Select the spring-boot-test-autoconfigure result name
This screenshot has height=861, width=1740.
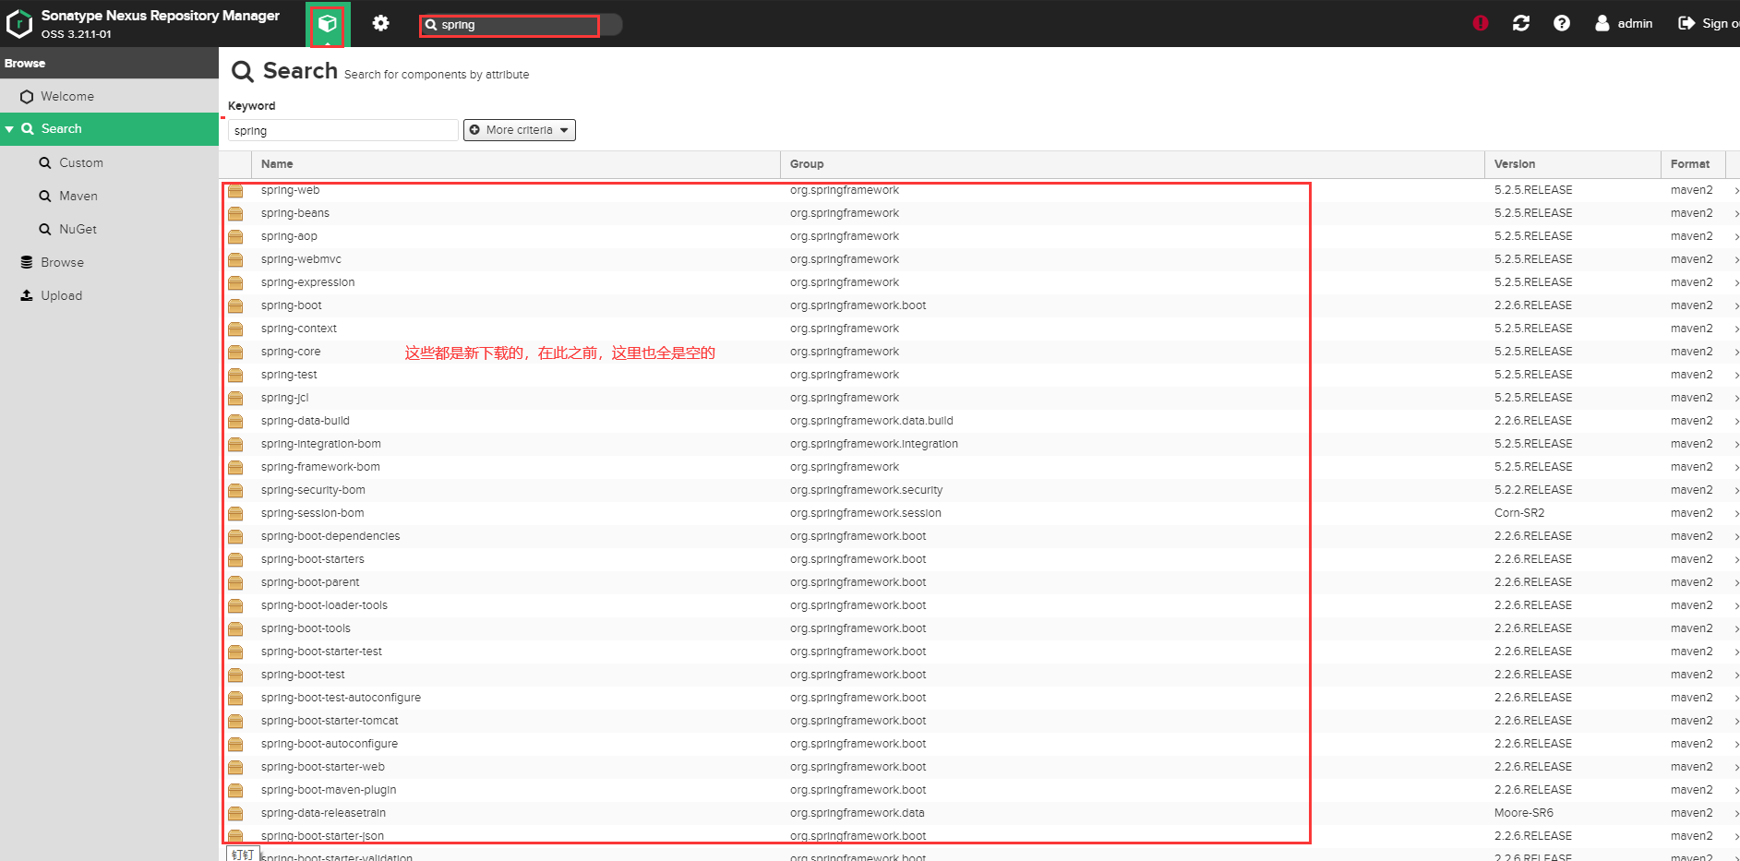point(341,698)
